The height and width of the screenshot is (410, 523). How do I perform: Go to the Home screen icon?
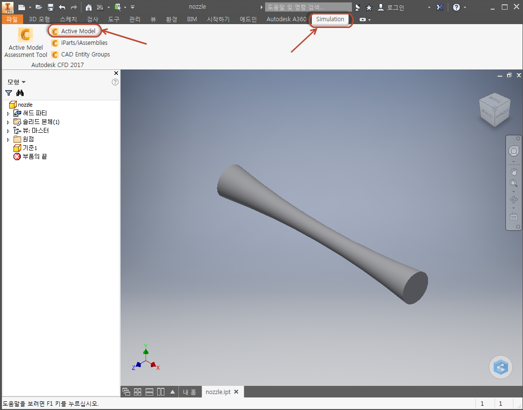88,7
